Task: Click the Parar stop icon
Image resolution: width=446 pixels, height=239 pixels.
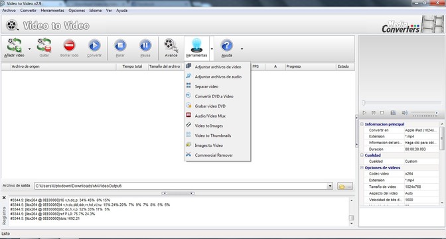Action: pyautogui.click(x=120, y=45)
